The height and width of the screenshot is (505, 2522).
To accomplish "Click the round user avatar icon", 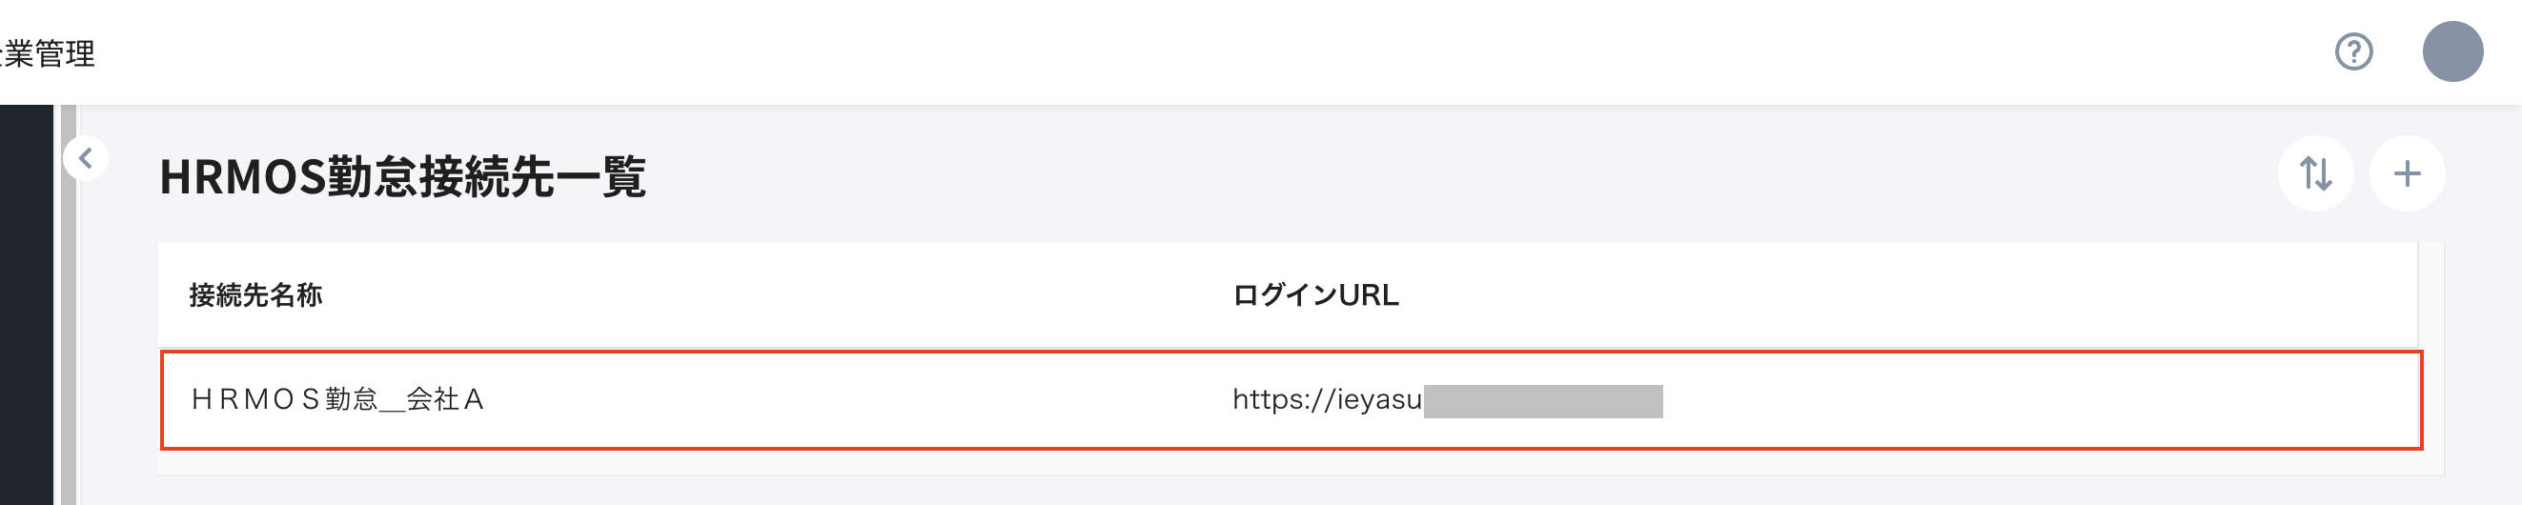I will point(2451,51).
